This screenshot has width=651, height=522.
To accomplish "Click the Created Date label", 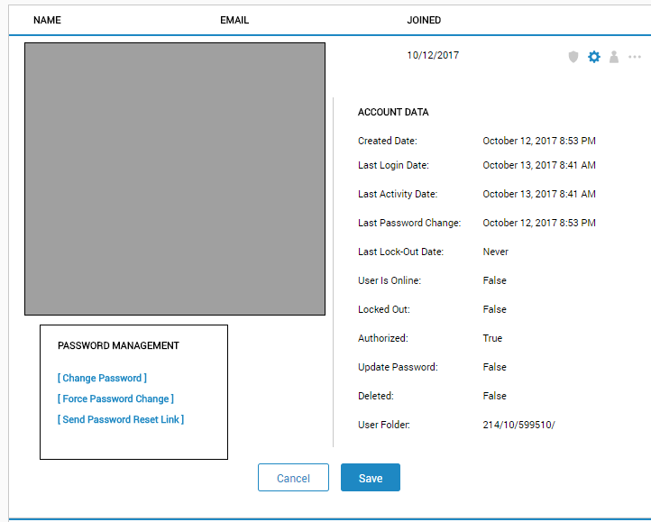I will coord(388,141).
